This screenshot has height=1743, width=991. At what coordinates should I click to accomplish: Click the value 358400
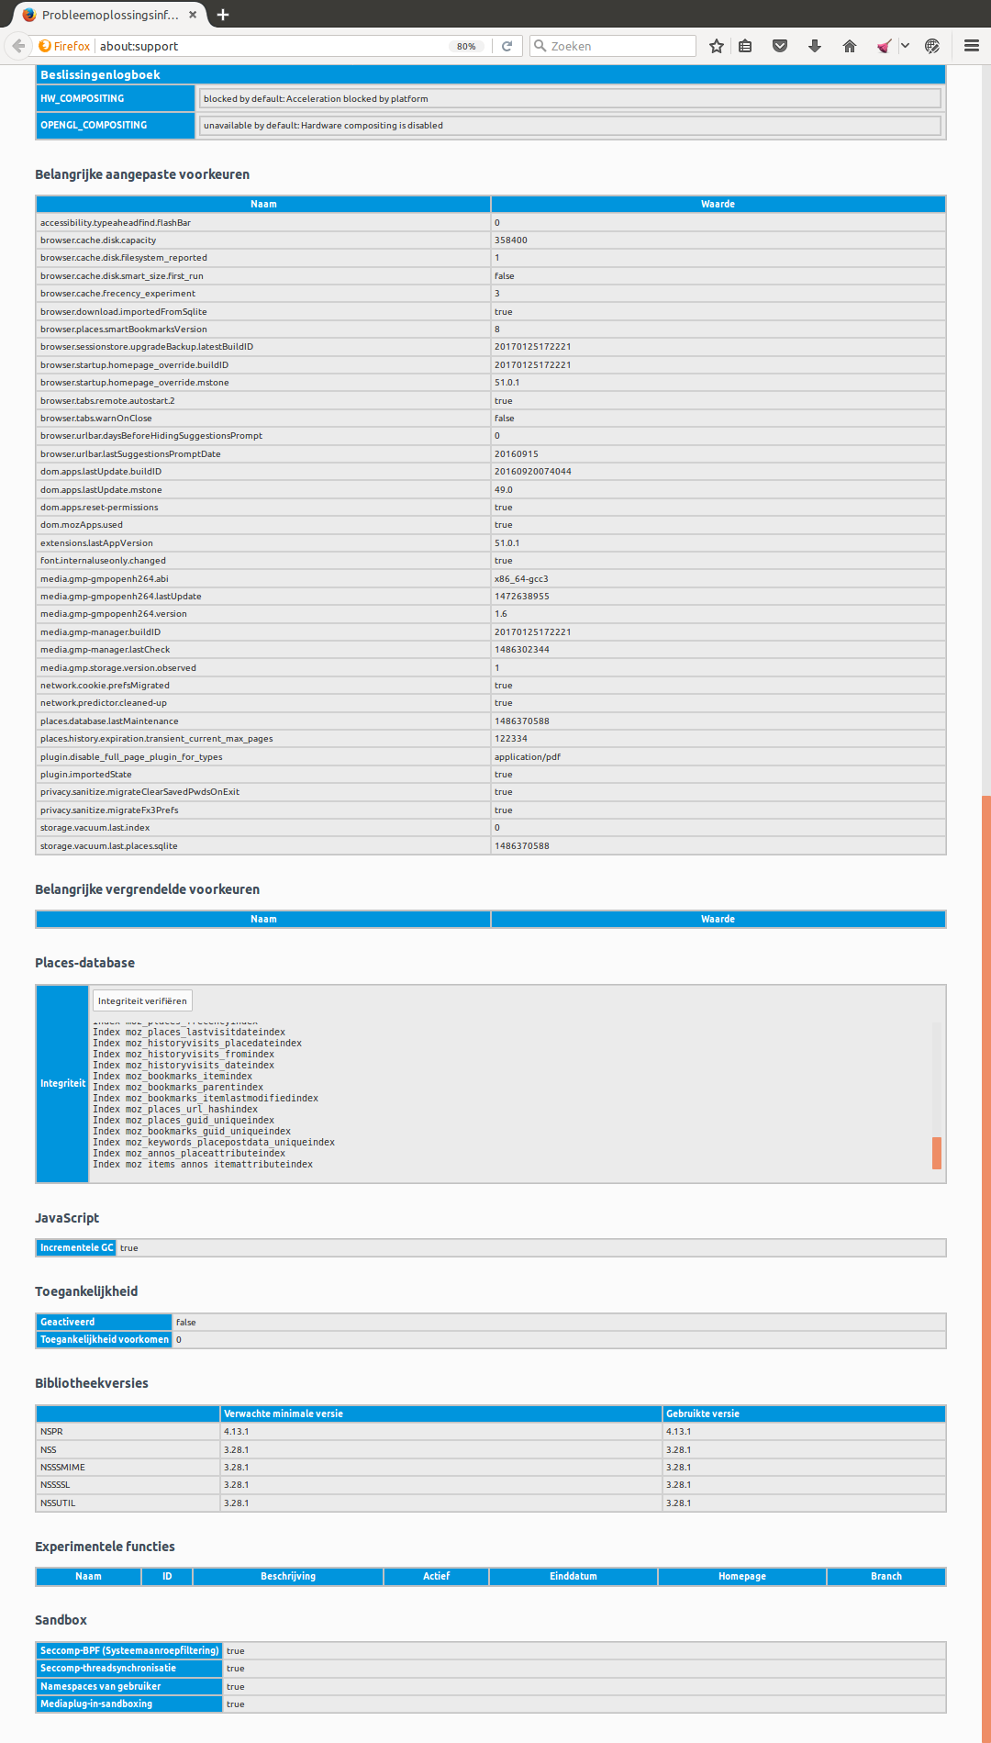(x=511, y=240)
